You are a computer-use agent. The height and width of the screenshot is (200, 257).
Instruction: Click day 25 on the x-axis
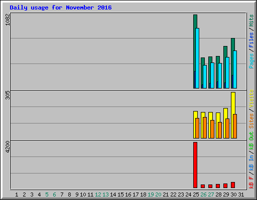(196, 194)
